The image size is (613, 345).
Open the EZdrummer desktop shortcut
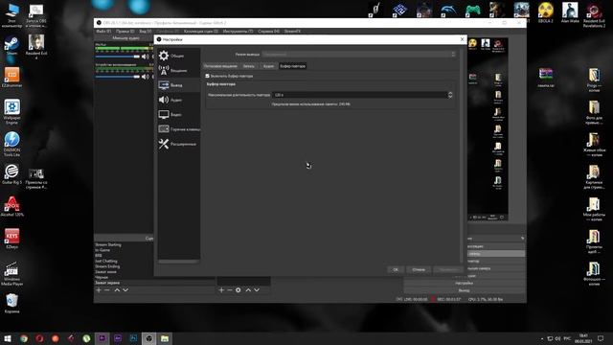click(11, 77)
